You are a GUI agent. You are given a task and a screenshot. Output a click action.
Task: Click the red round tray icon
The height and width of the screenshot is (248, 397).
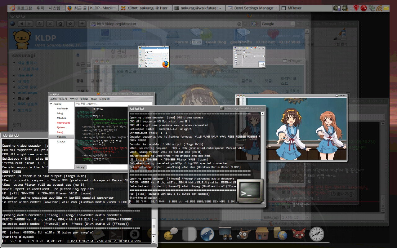tap(364, 8)
